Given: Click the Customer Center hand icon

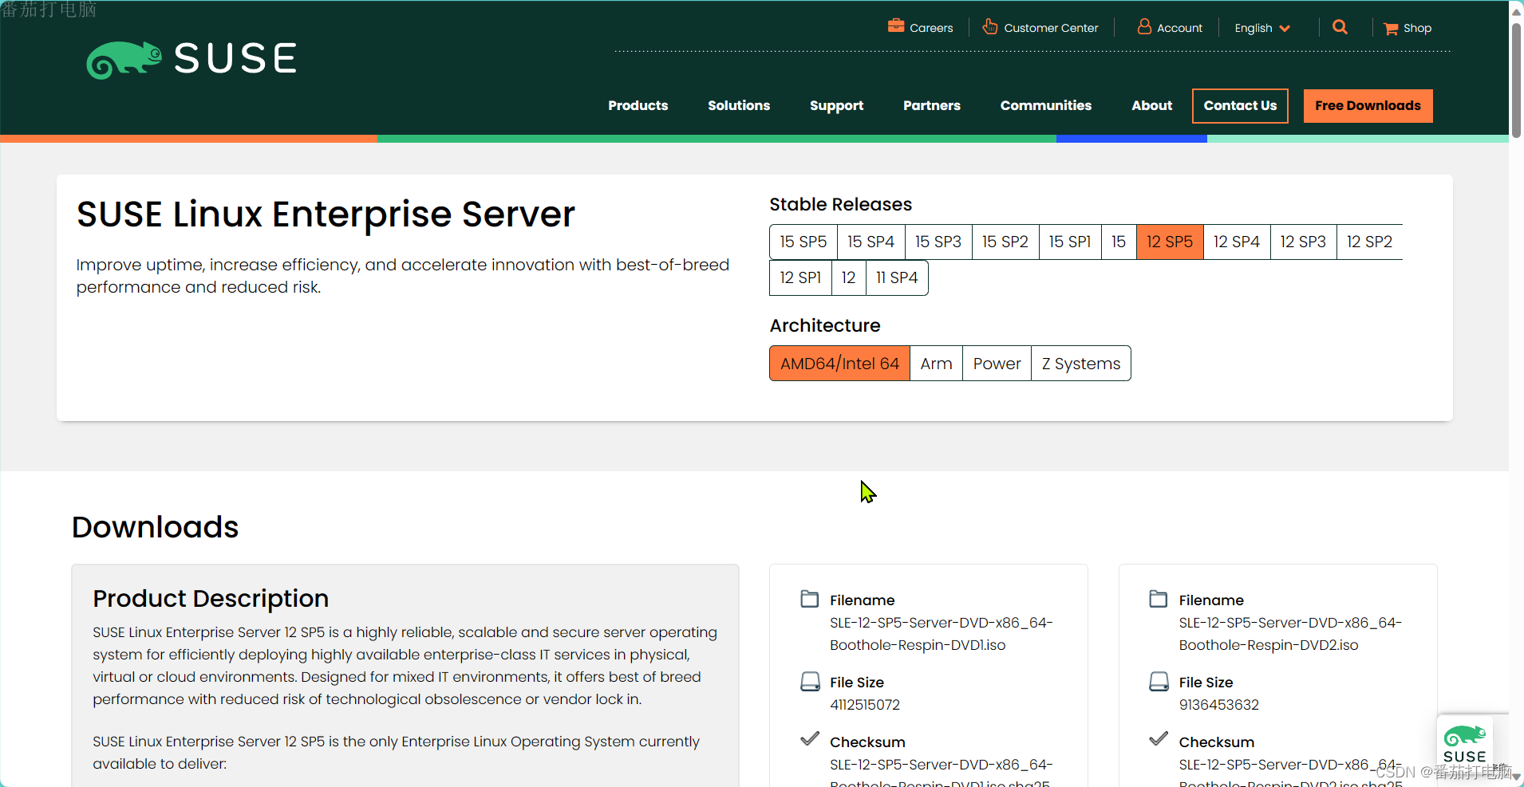Looking at the screenshot, I should click(x=988, y=26).
